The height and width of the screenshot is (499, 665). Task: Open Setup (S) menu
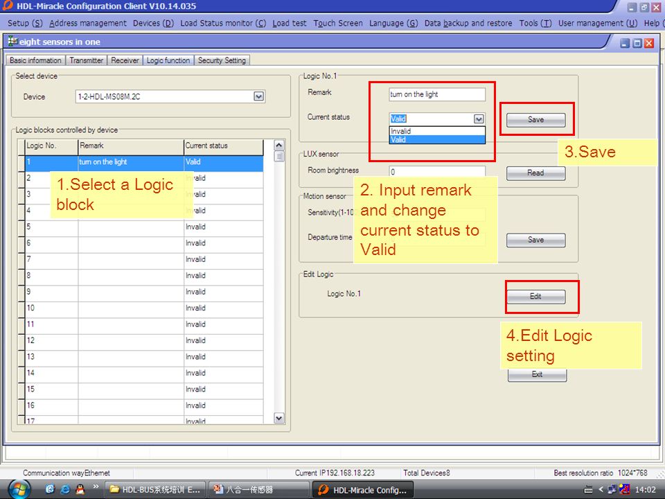(x=25, y=24)
